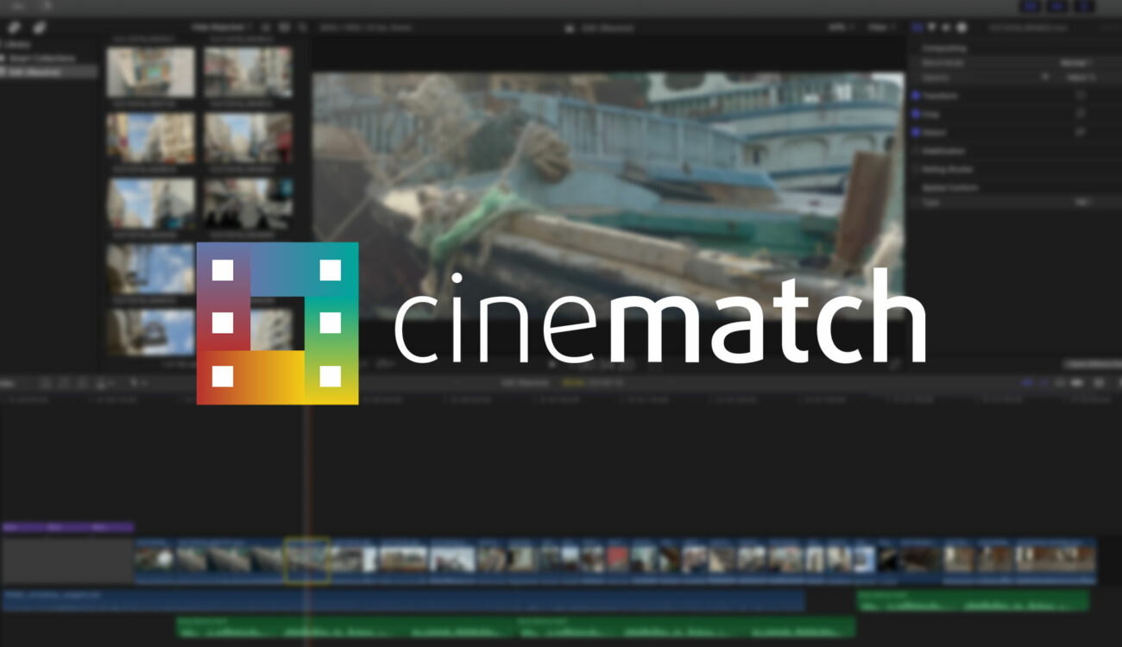Click the search magnifier icon above the browser
Screen dimensions: 1122x647
[x=301, y=28]
